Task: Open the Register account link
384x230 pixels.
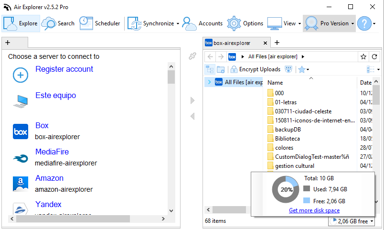Action: coord(64,69)
